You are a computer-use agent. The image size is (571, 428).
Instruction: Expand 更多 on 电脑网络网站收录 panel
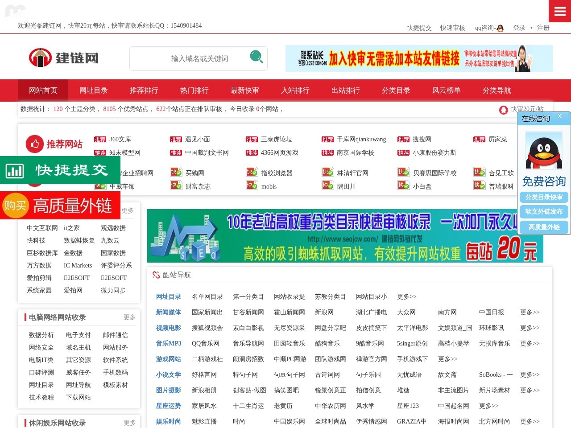(x=129, y=317)
